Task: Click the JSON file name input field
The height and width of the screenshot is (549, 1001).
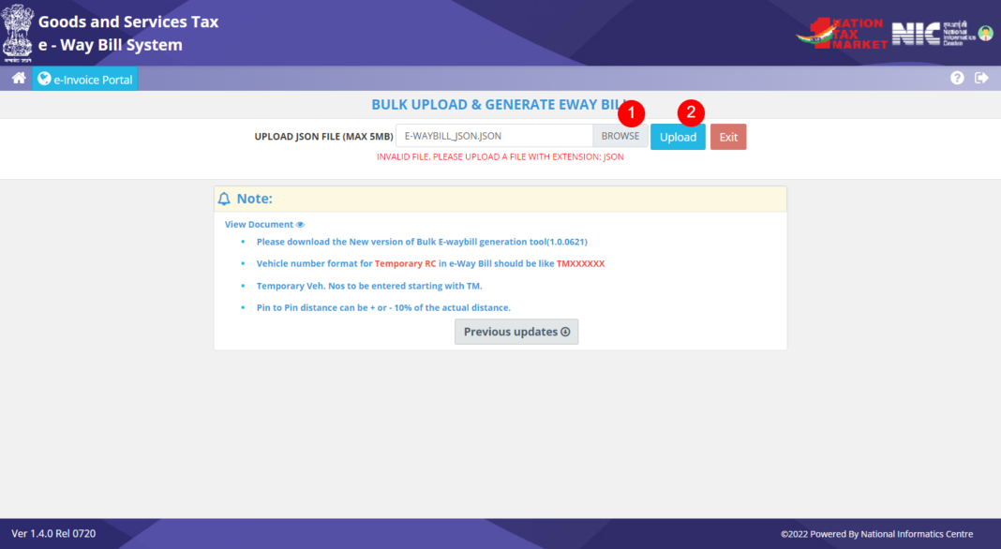Action: (494, 136)
